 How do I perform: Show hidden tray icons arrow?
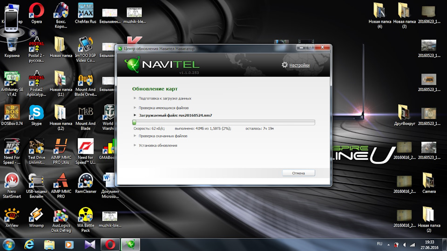tap(388, 245)
